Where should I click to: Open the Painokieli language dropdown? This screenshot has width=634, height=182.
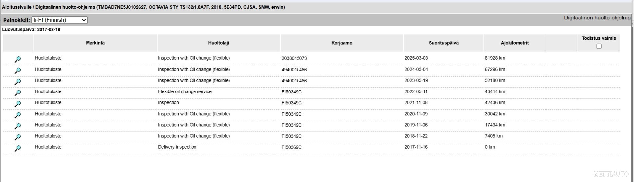(x=59, y=20)
